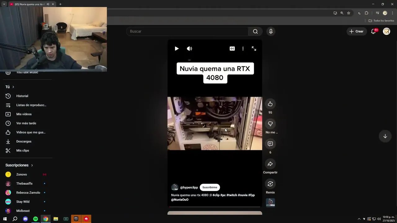Open the Remix option

click(x=270, y=184)
